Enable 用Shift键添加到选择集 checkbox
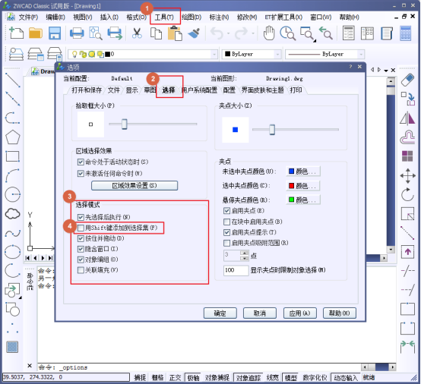Screen dimensions: 421x384 click(81, 228)
